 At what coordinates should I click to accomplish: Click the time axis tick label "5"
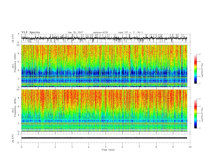(x=106, y=147)
